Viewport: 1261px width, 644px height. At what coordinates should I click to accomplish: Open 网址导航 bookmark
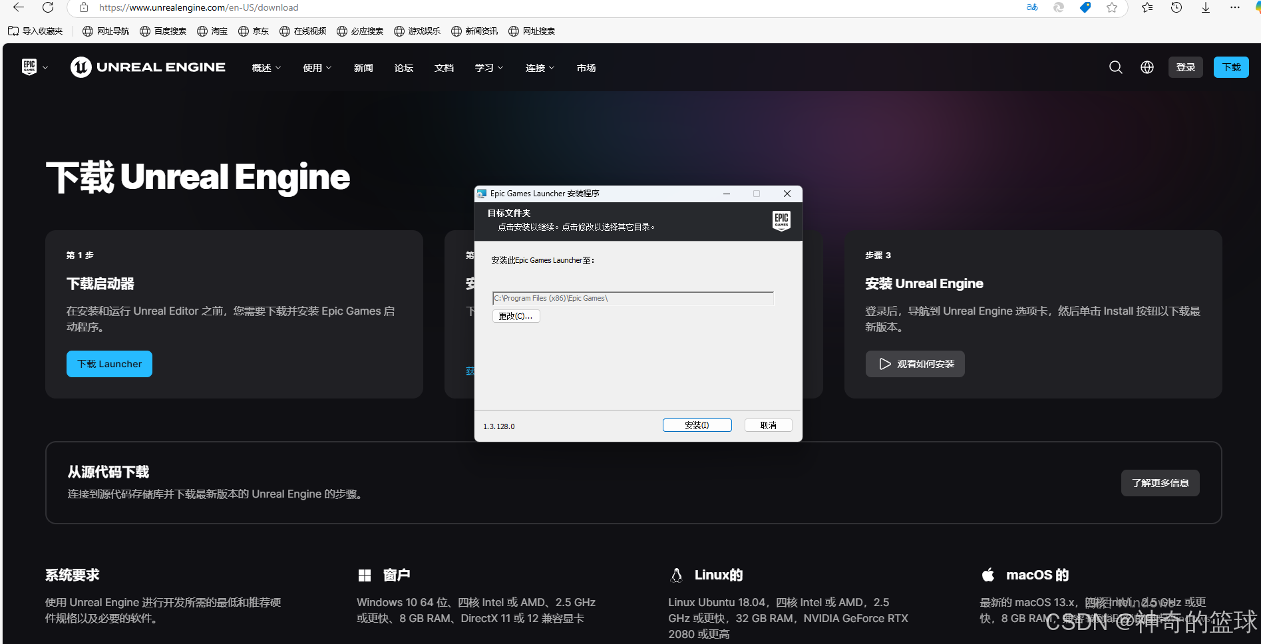106,31
